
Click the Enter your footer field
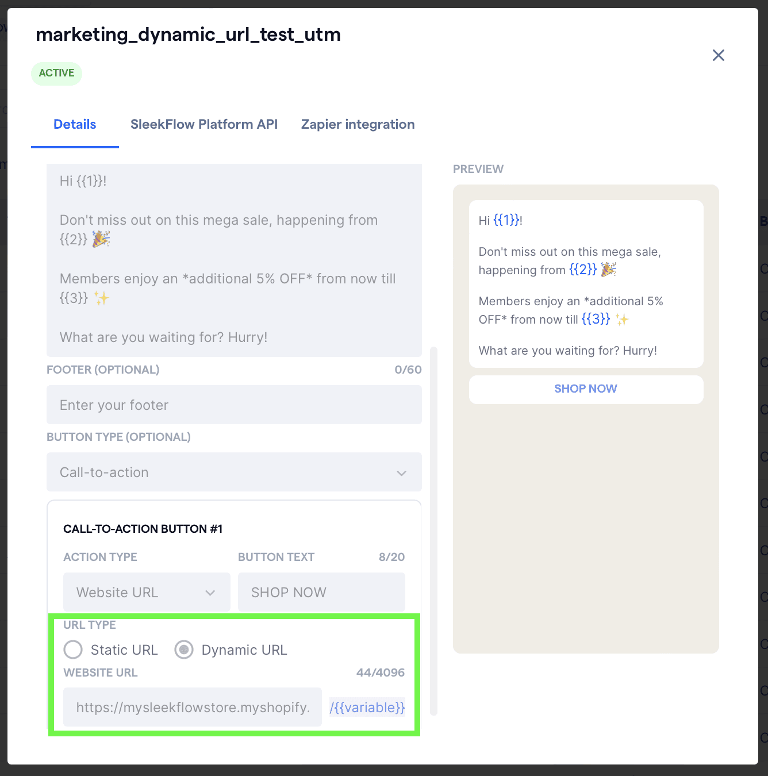point(233,405)
